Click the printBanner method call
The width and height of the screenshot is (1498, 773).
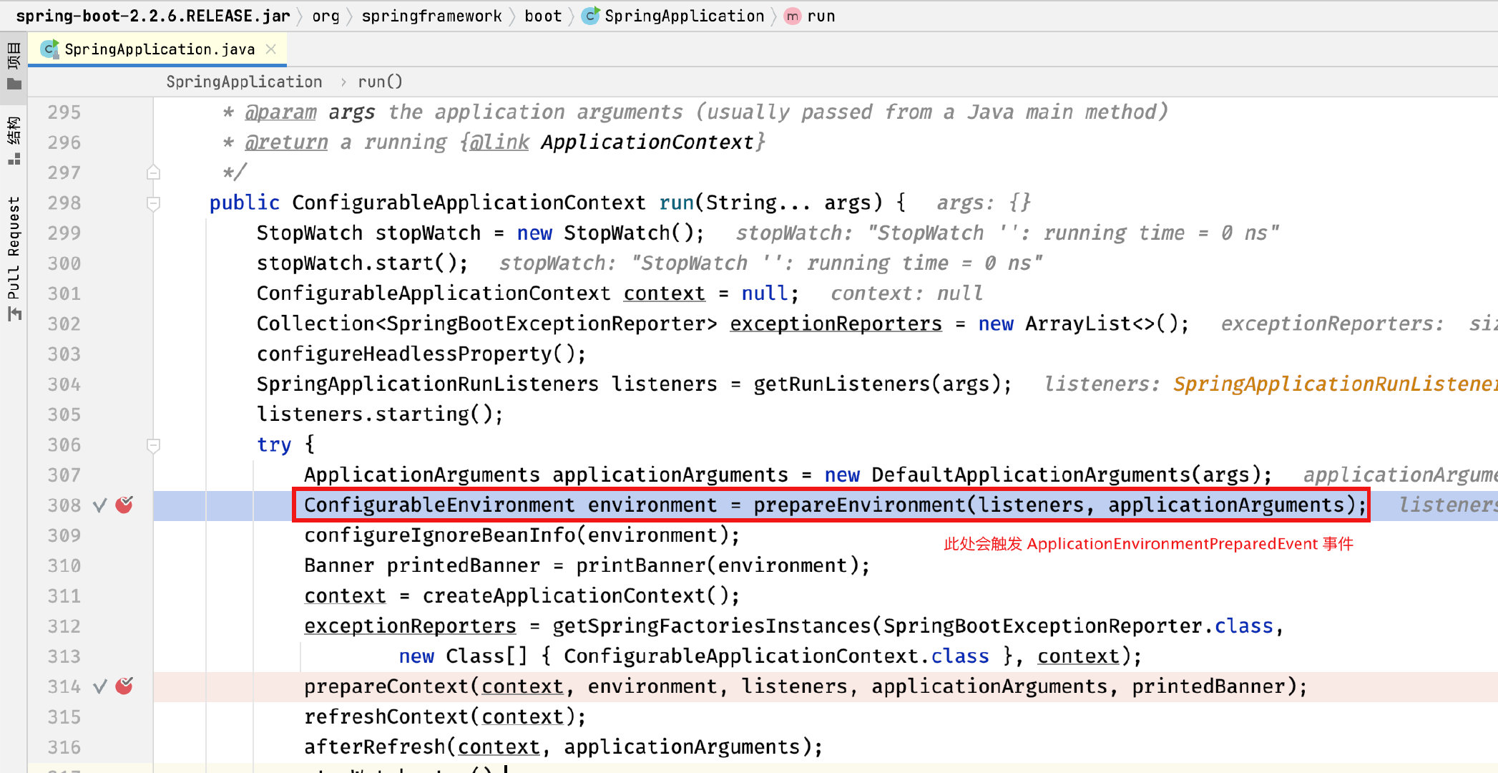click(641, 566)
